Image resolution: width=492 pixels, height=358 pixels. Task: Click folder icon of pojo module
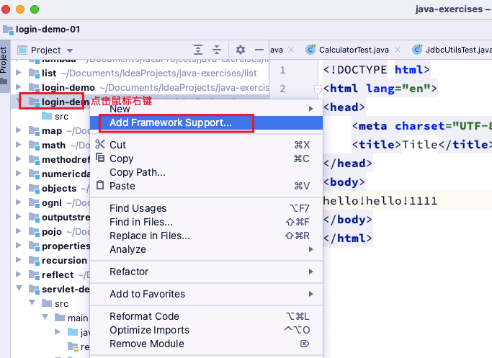coord(34,231)
